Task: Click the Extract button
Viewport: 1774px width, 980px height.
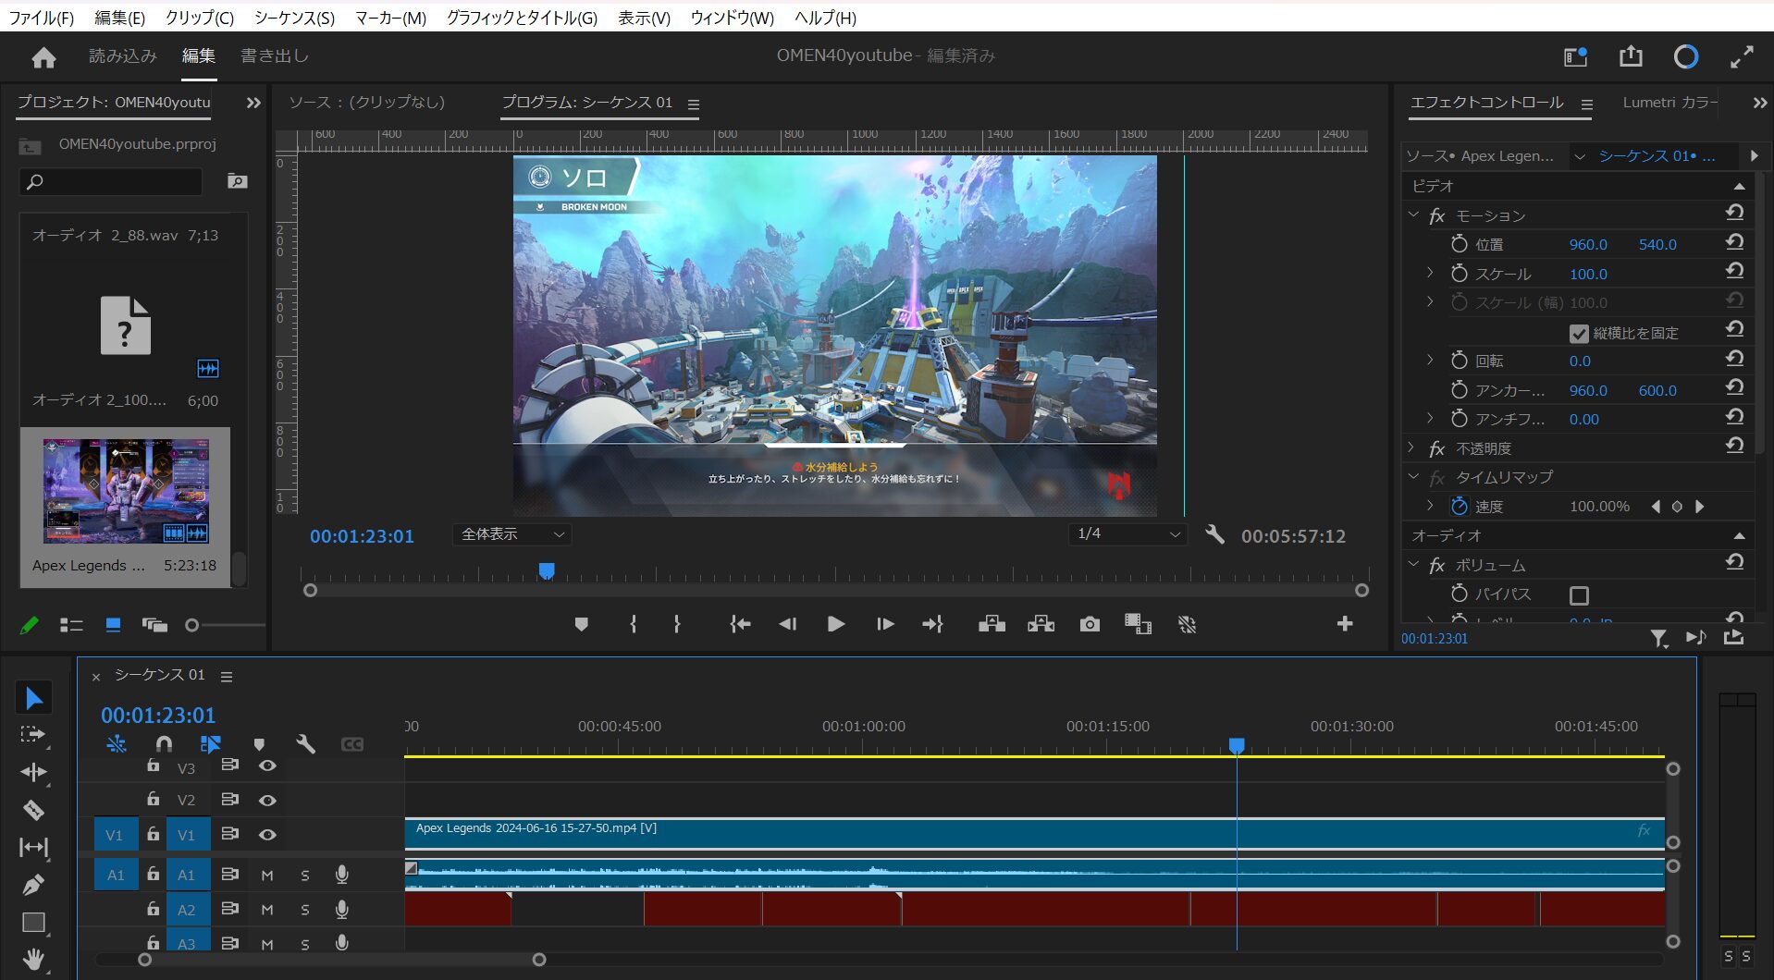Action: [1041, 625]
